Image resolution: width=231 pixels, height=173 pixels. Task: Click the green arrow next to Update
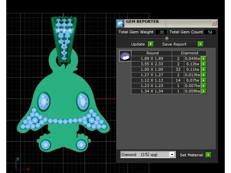pyautogui.click(x=151, y=44)
